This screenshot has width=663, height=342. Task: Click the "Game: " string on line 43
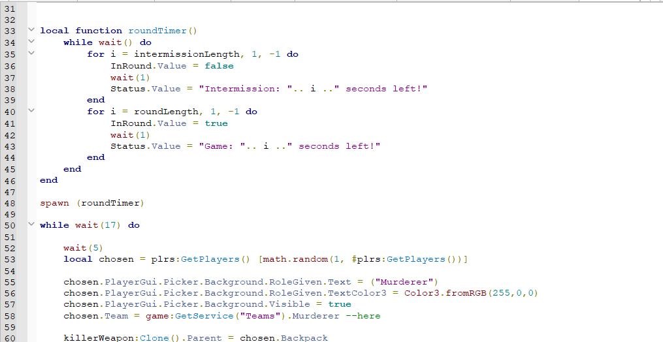point(222,146)
